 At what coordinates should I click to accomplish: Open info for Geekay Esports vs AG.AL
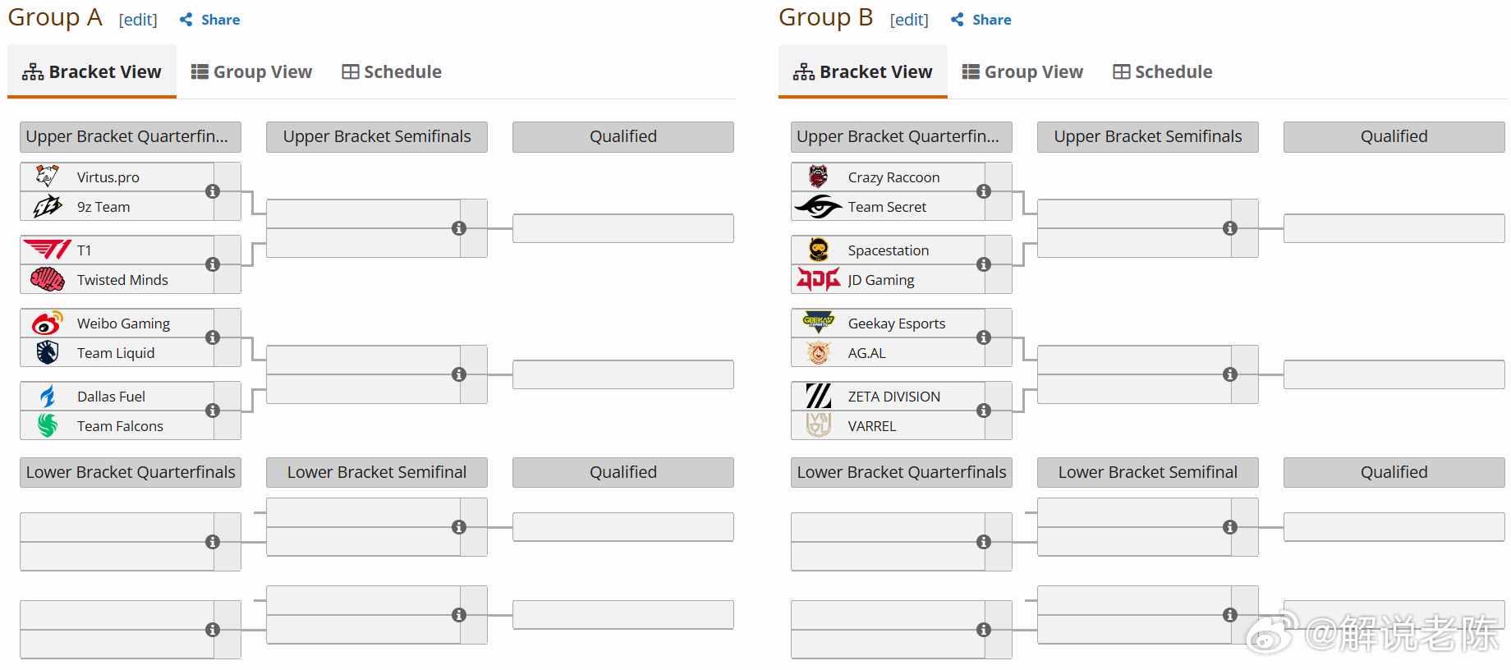pos(984,337)
